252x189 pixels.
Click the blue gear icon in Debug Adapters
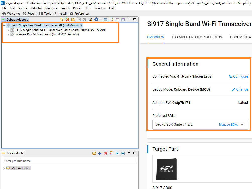coord(96,19)
